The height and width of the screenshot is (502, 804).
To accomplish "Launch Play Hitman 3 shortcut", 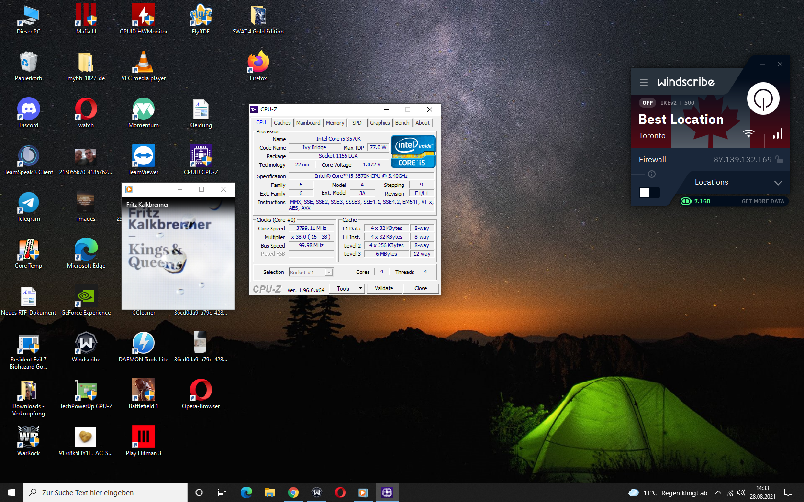I will click(x=144, y=441).
